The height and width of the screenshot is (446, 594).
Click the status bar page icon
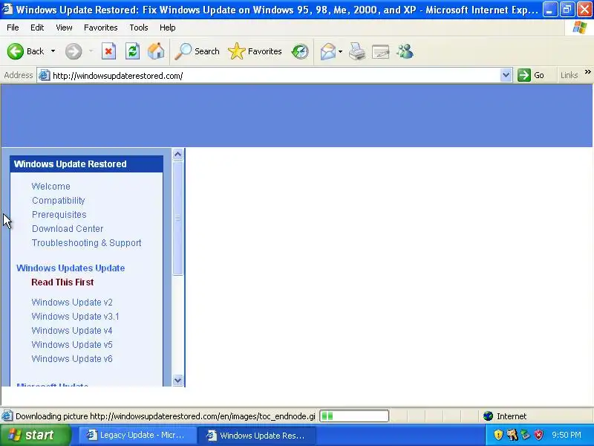pyautogui.click(x=7, y=416)
